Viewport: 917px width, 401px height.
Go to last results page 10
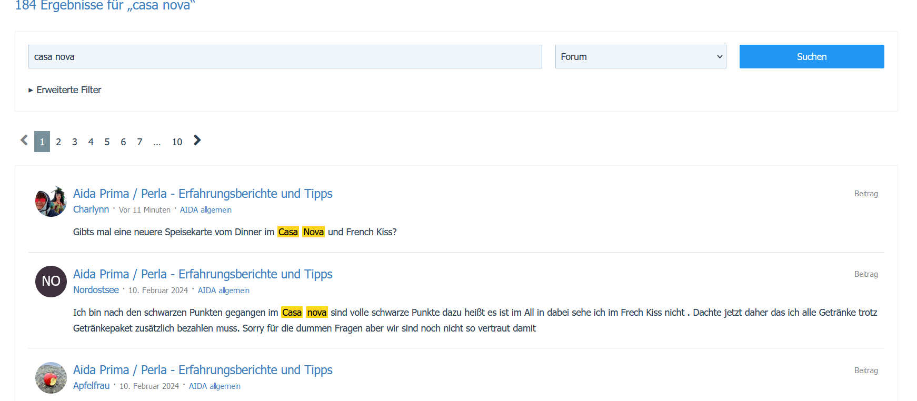(x=177, y=142)
